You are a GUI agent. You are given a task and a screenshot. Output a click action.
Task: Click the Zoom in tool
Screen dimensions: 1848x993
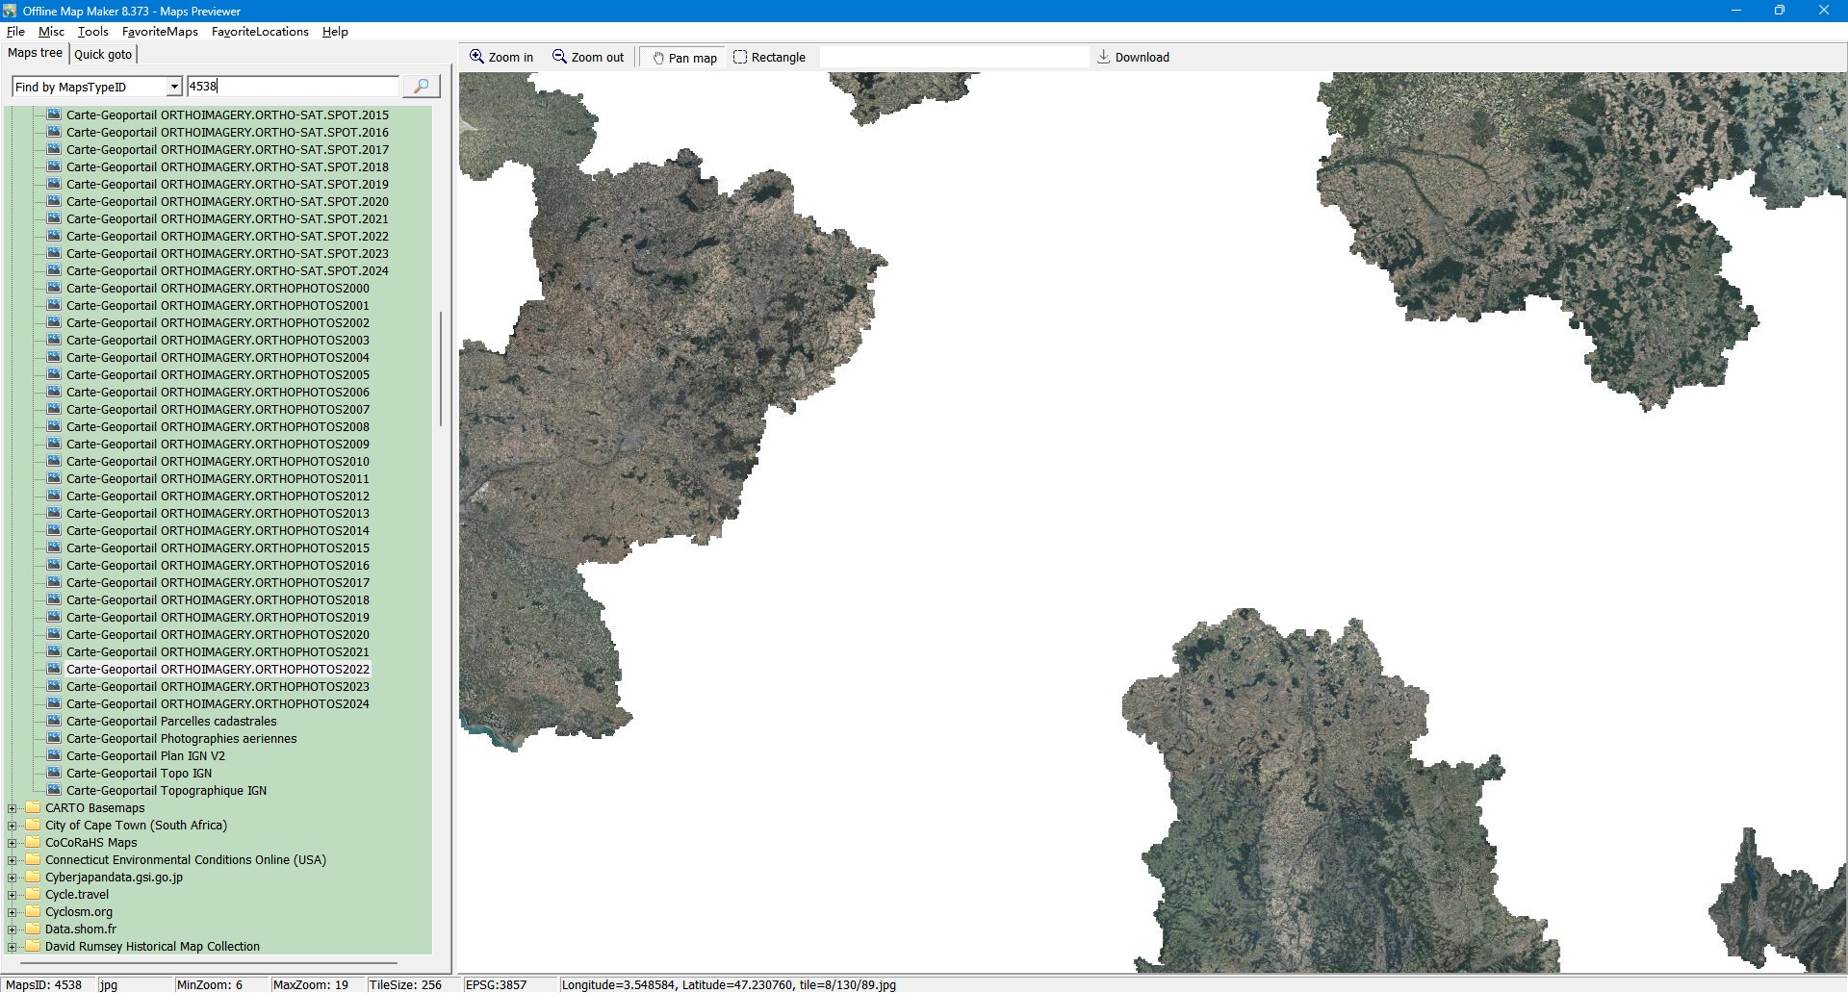[500, 58]
